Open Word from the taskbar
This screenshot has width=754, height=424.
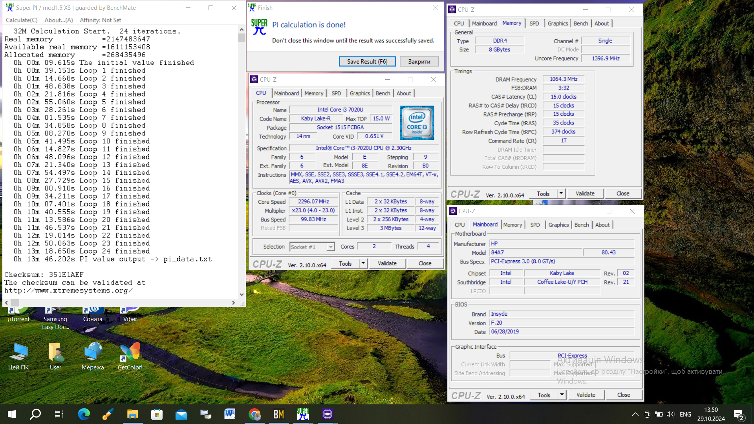[x=230, y=414]
